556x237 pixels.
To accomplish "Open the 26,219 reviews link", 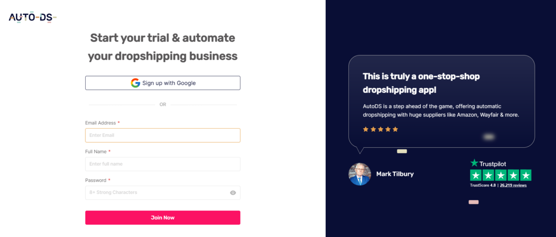I will pyautogui.click(x=513, y=185).
